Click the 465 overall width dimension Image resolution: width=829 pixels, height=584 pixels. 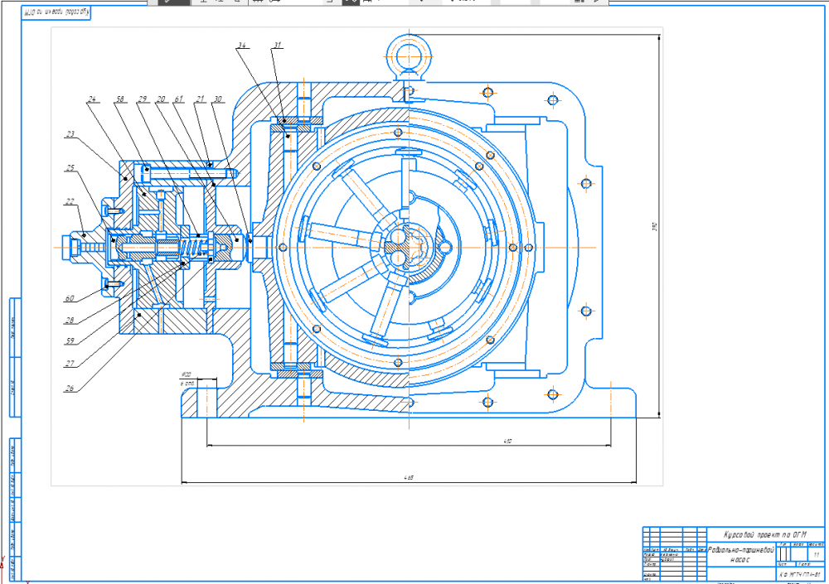pos(407,478)
